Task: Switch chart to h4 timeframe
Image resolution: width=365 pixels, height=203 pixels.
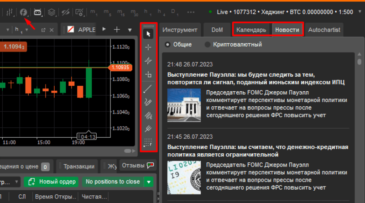Action: [161, 12]
